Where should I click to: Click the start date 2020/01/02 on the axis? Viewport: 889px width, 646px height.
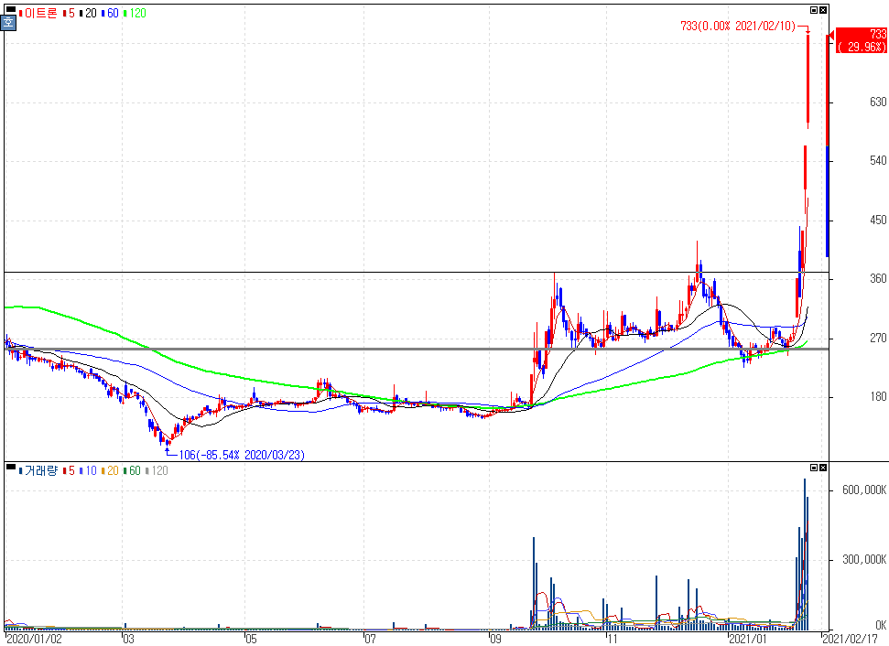35,640
